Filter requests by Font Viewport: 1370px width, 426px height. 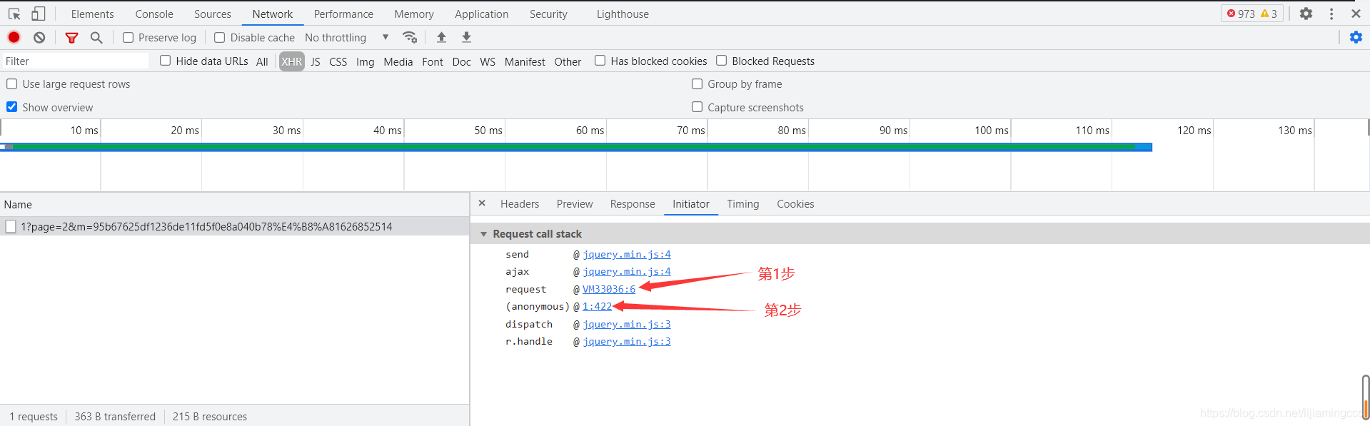[x=433, y=61]
